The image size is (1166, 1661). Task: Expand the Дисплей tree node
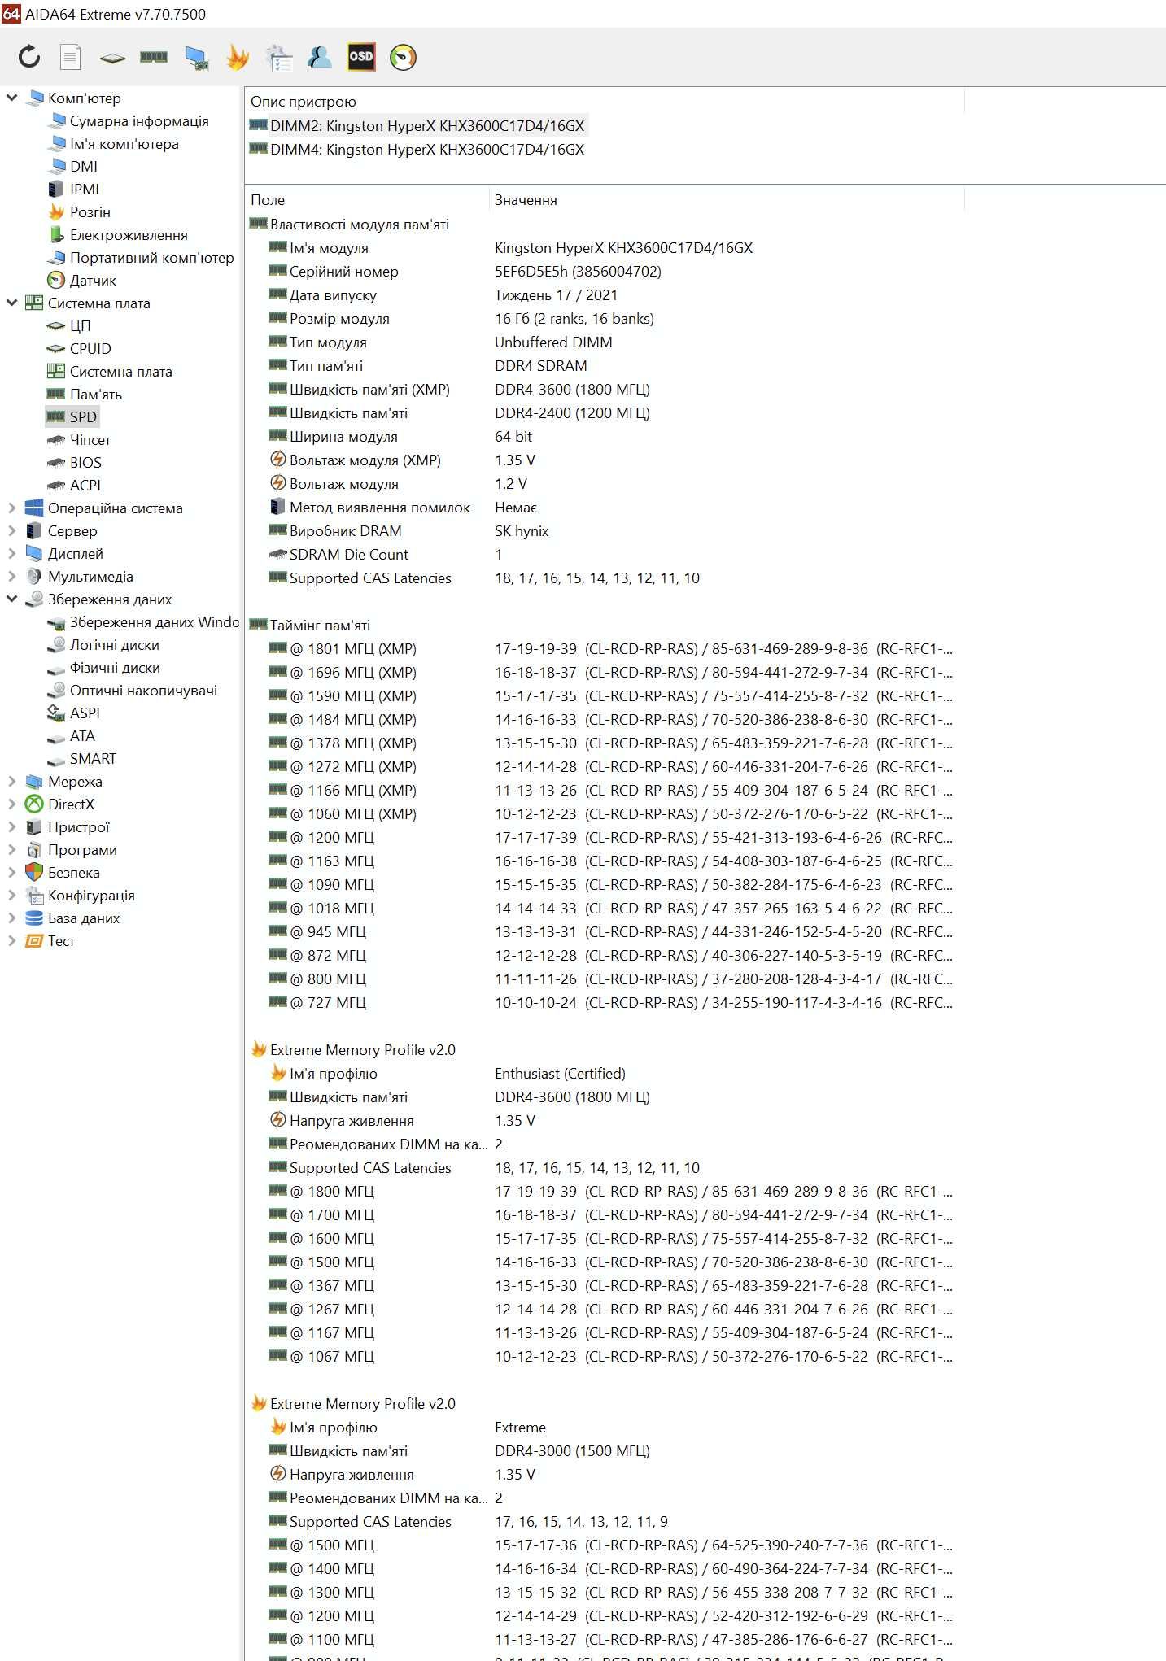(11, 553)
